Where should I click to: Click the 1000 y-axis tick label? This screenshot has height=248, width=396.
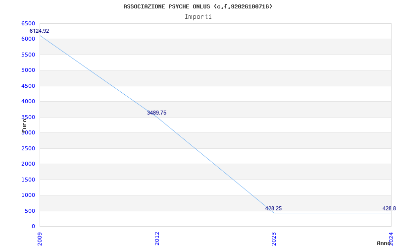pos(28,195)
